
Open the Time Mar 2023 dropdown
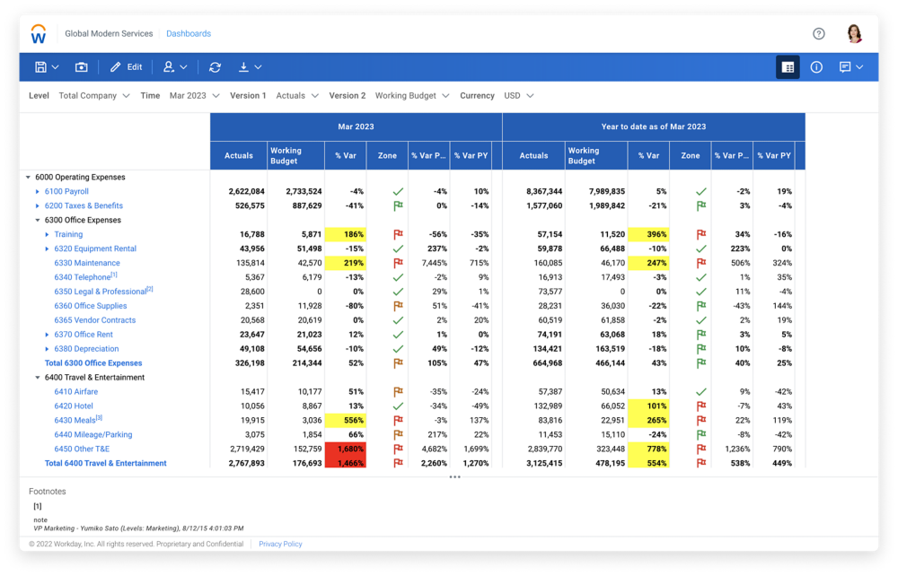194,96
